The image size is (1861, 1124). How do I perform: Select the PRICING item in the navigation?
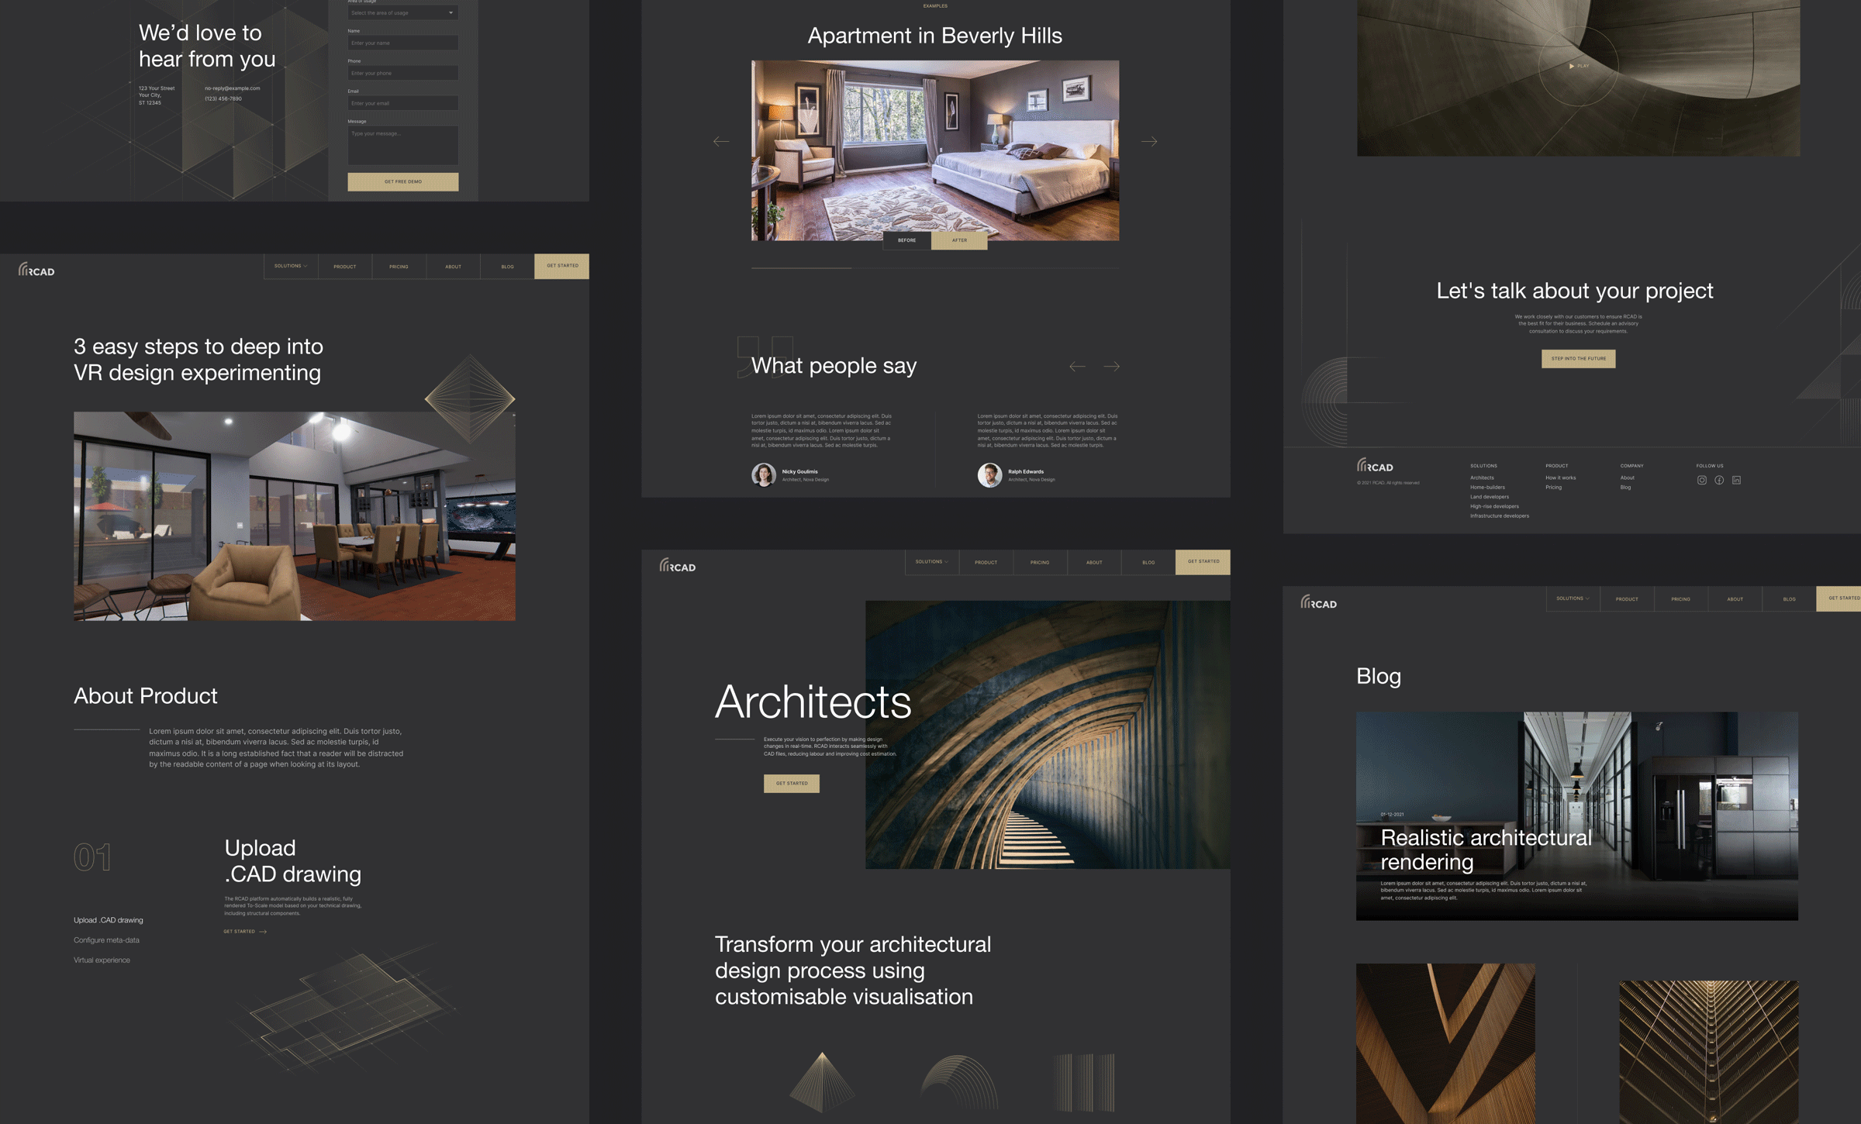coord(399,266)
